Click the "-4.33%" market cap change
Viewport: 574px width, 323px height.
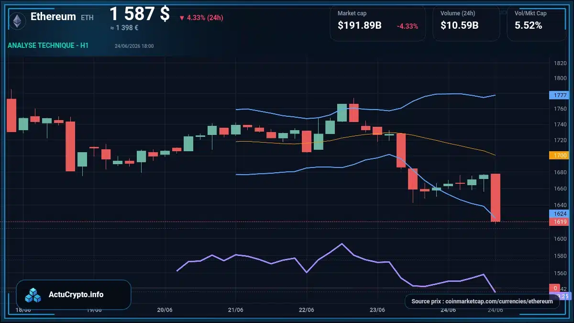pos(408,26)
